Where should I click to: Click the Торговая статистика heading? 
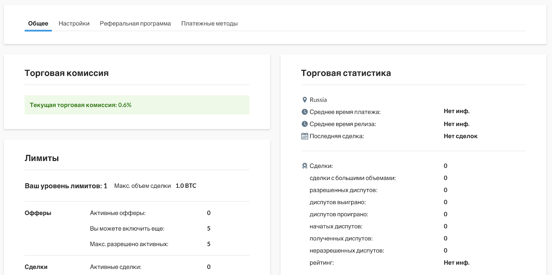click(346, 73)
